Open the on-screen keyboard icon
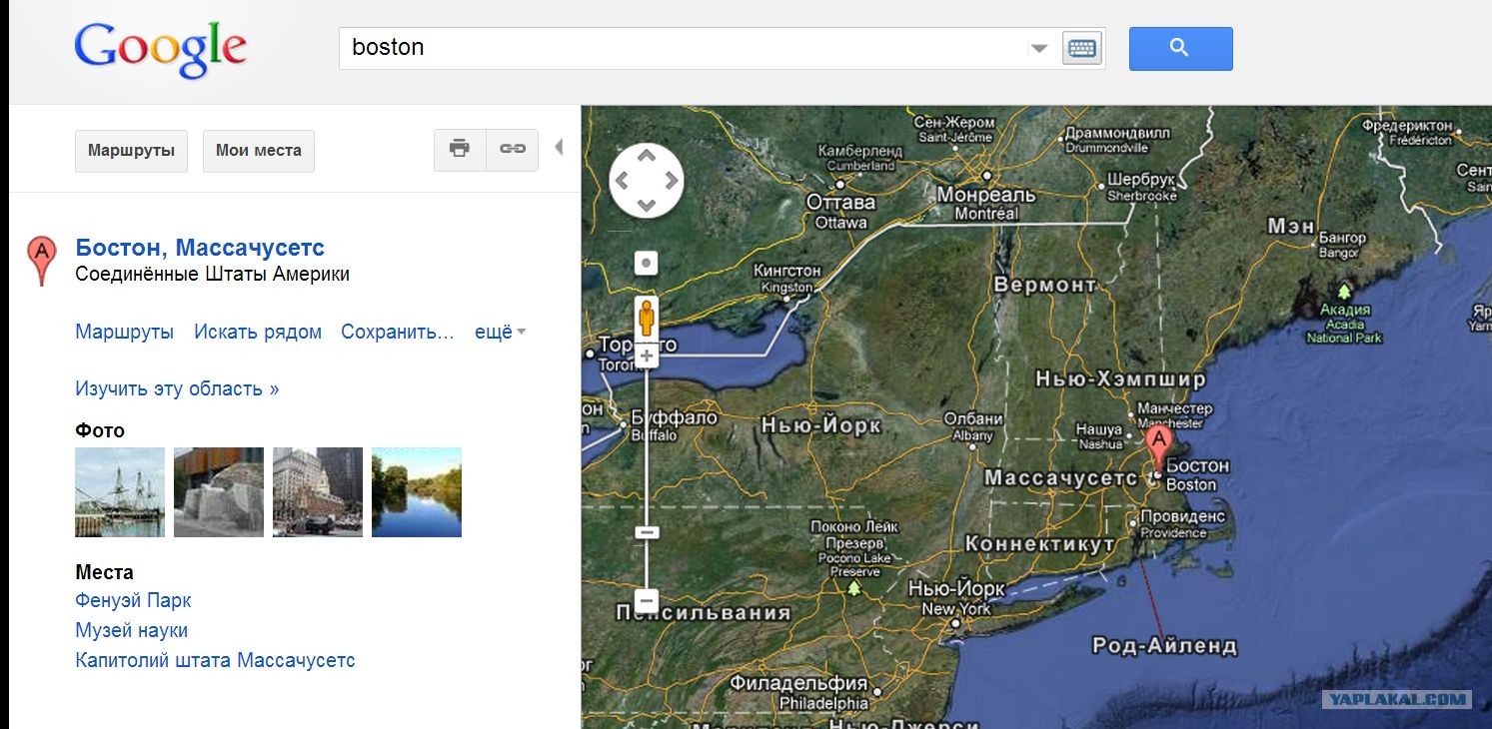This screenshot has height=729, width=1492. pos(1081,48)
